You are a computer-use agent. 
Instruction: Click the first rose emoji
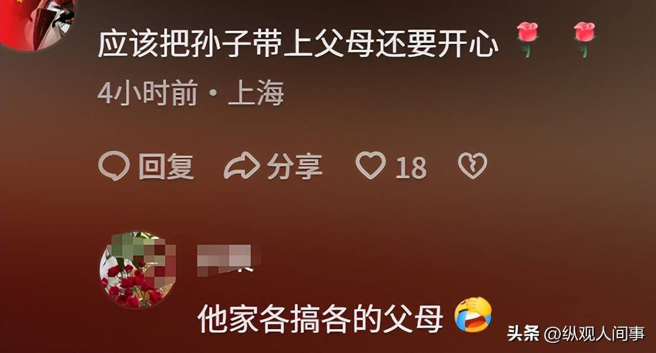click(x=527, y=39)
